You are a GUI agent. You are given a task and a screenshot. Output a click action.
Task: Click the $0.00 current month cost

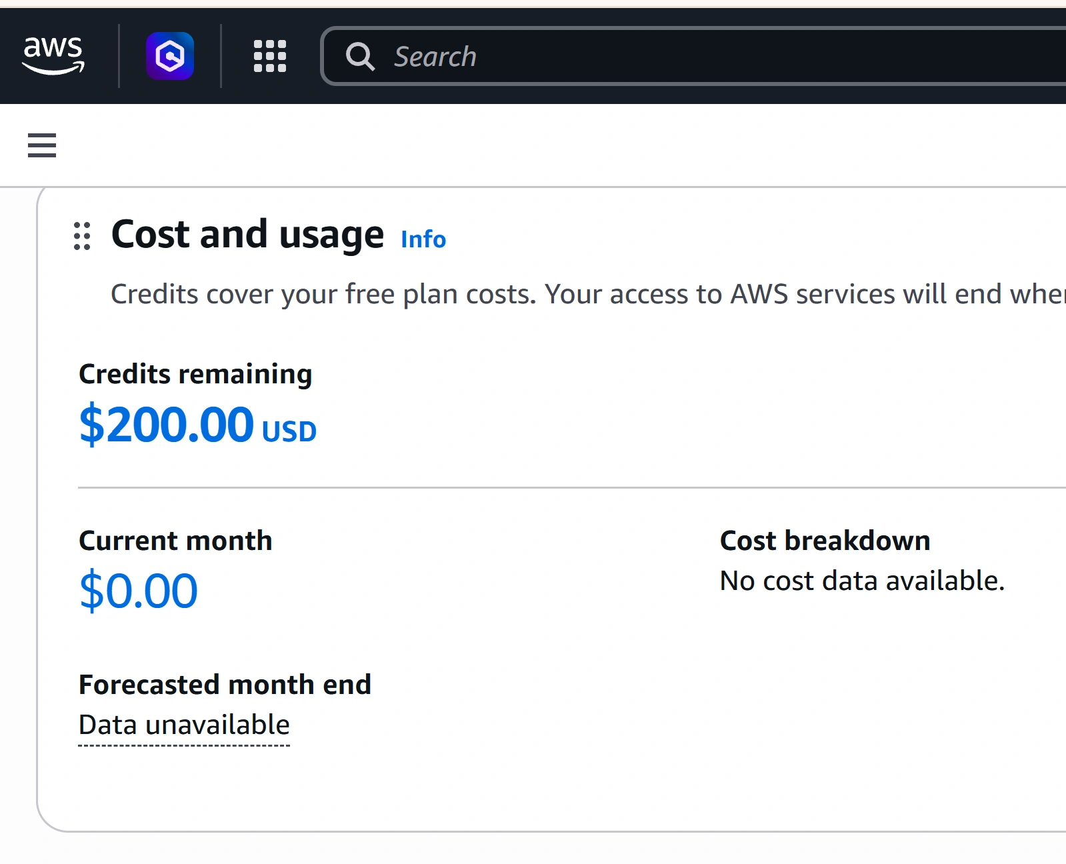(x=138, y=591)
